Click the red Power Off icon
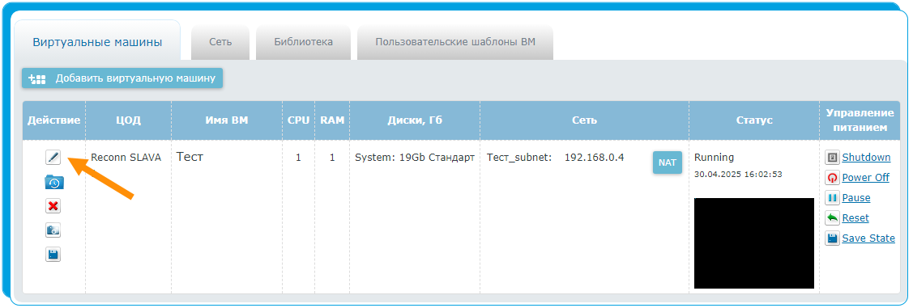The image size is (913, 308). (832, 178)
